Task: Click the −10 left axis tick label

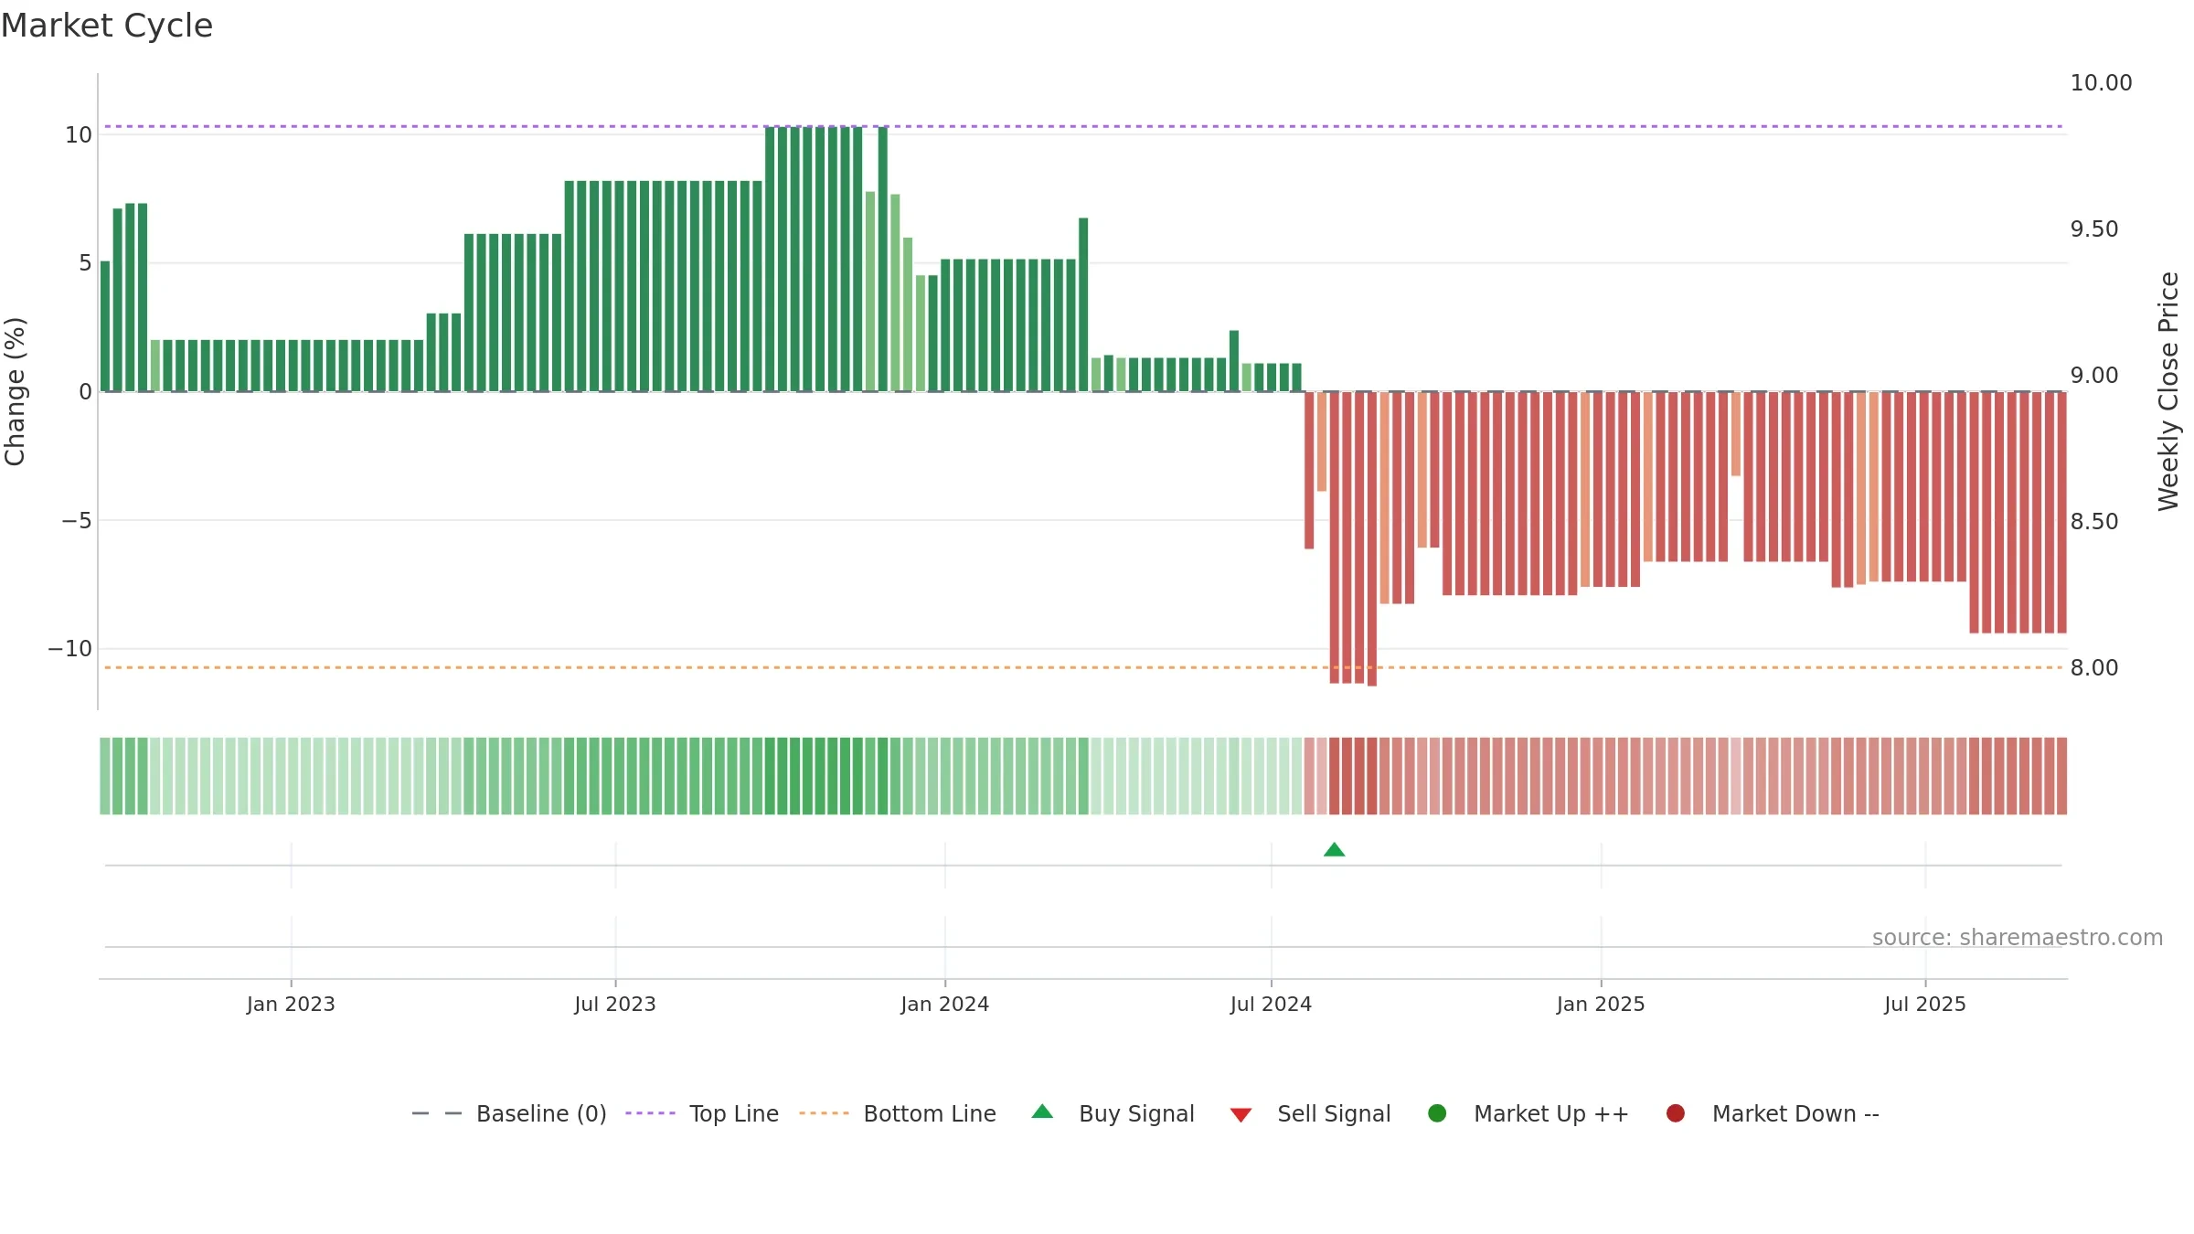Action: pyautogui.click(x=70, y=649)
